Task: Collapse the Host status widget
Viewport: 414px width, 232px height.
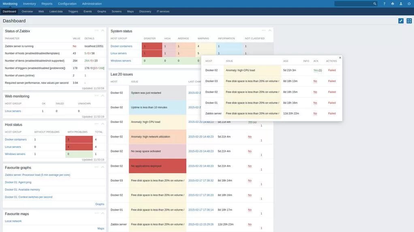Action: (103, 124)
